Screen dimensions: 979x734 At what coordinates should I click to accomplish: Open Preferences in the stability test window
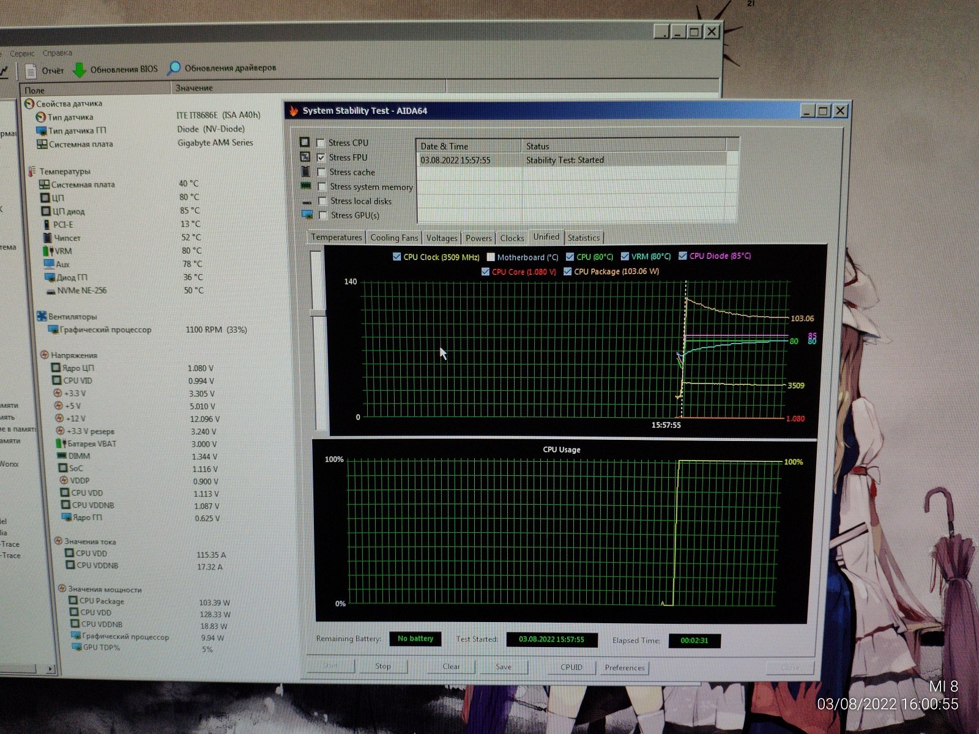[x=625, y=668]
